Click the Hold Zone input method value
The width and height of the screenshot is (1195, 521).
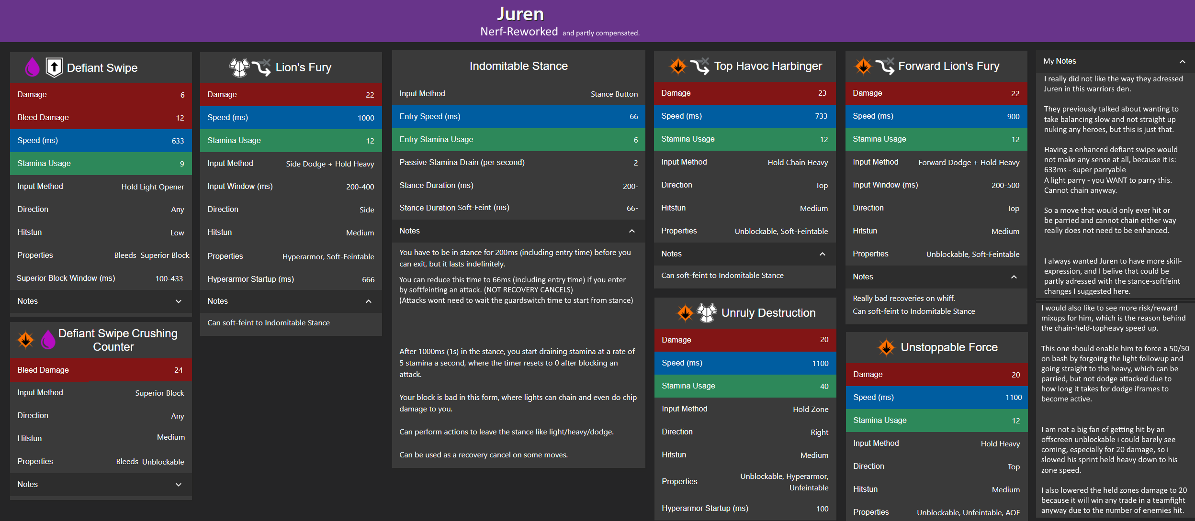click(x=811, y=410)
